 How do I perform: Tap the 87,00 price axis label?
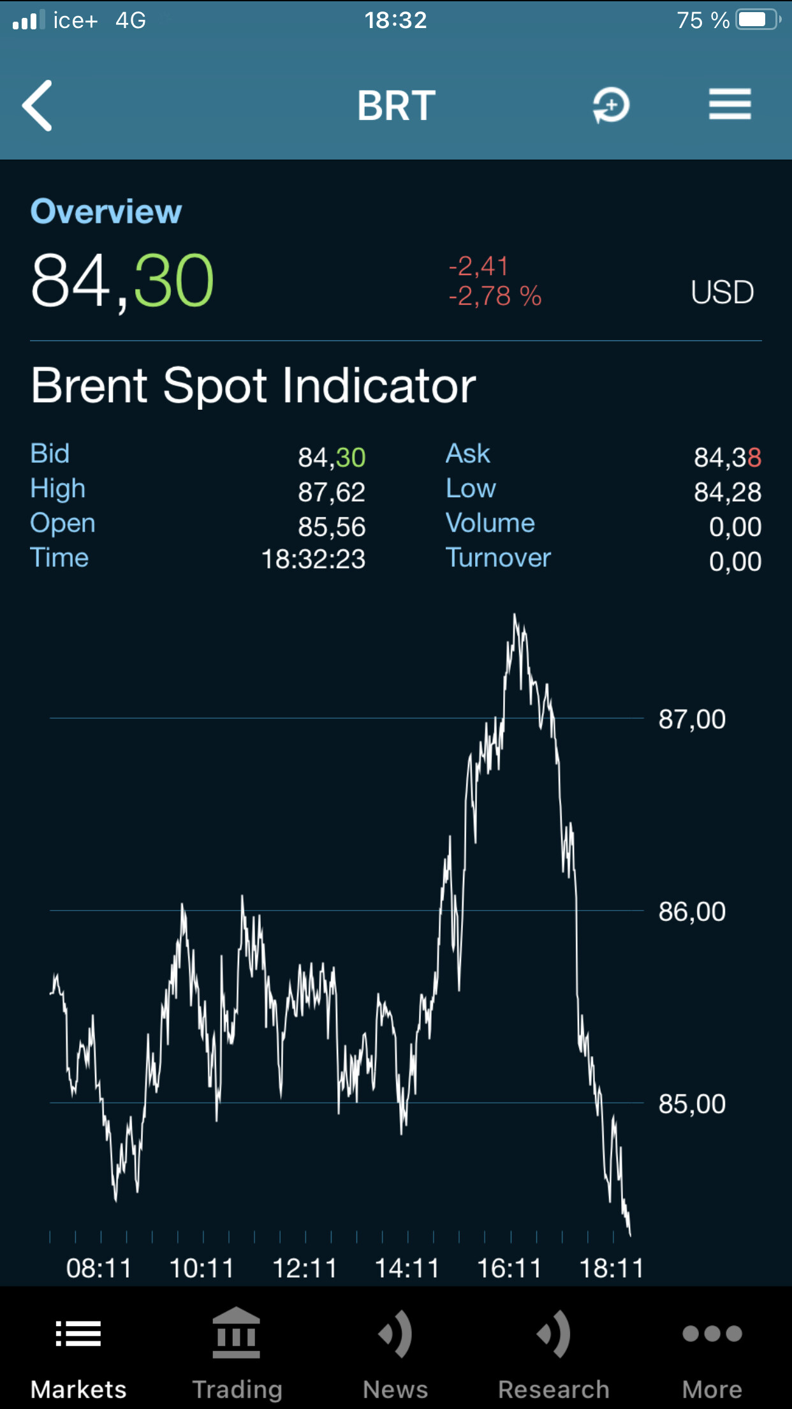(692, 719)
